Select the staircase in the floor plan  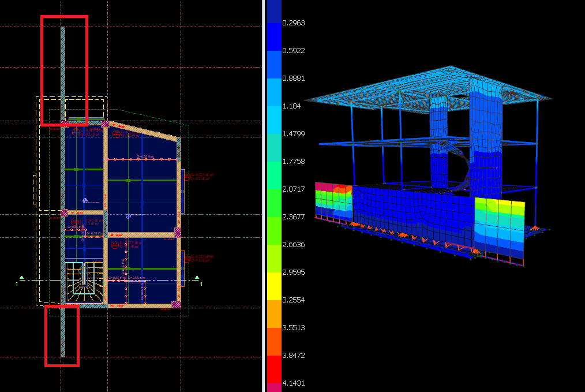pyautogui.click(x=84, y=282)
